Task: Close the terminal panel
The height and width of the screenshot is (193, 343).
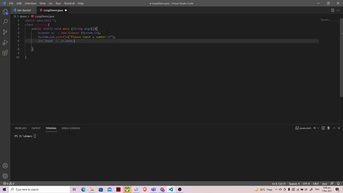Action: 339,128
